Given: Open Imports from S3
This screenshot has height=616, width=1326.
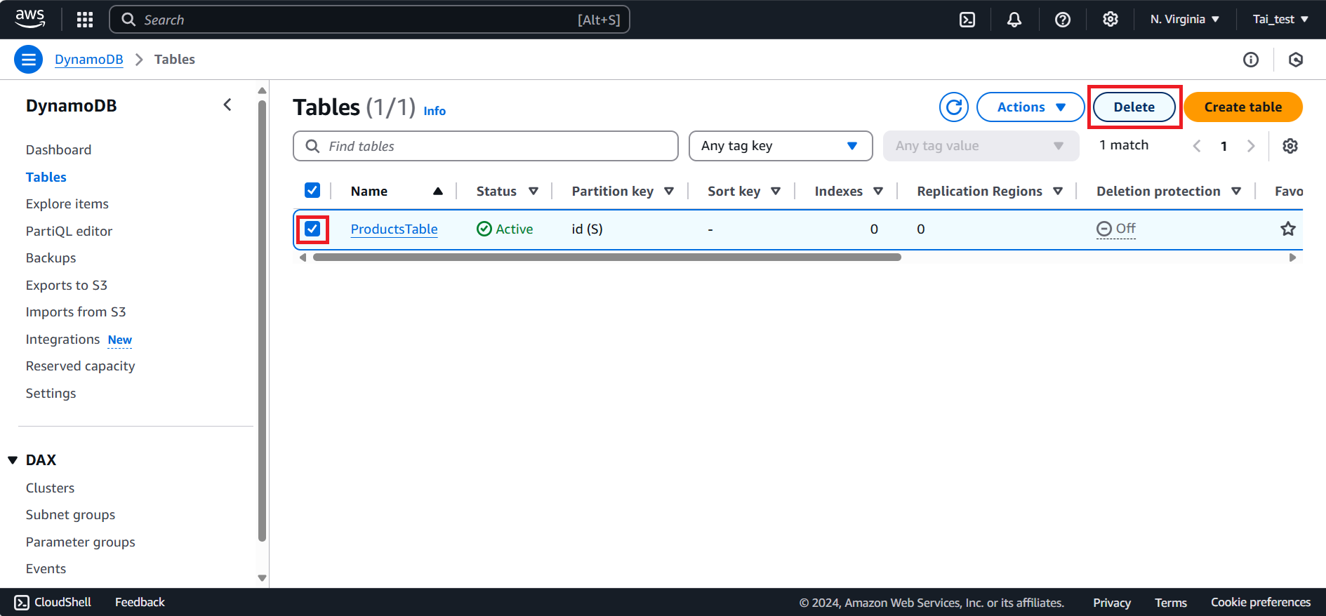Looking at the screenshot, I should coord(76,312).
